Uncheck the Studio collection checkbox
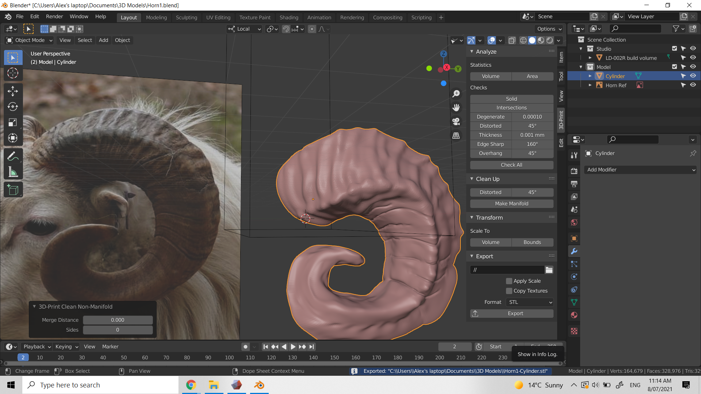This screenshot has height=394, width=701. pos(674,48)
